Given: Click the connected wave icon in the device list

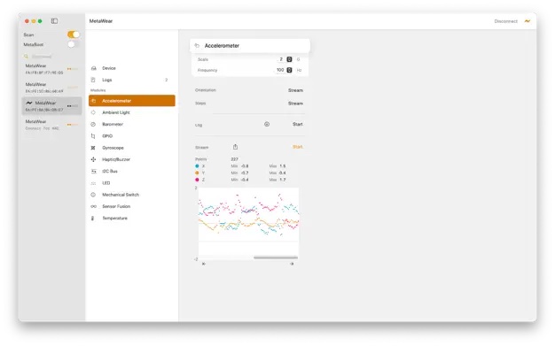Looking at the screenshot, I should pyautogui.click(x=29, y=103).
